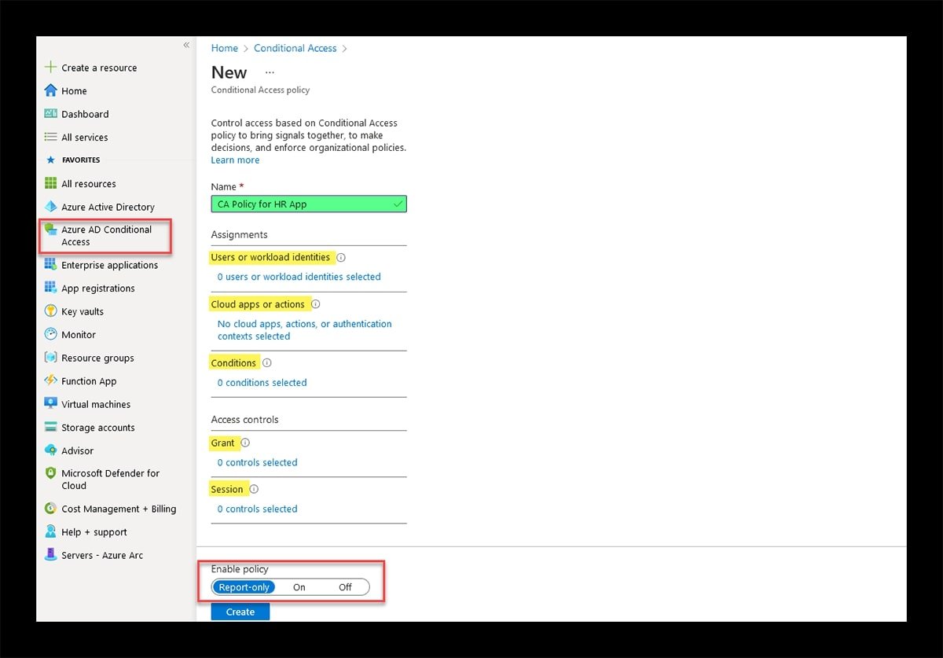The width and height of the screenshot is (943, 658).
Task: Open the Learn more link
Action: coord(235,160)
